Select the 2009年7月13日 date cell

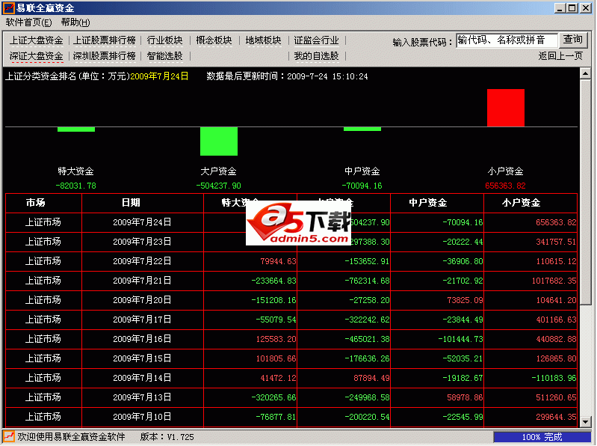tap(143, 397)
